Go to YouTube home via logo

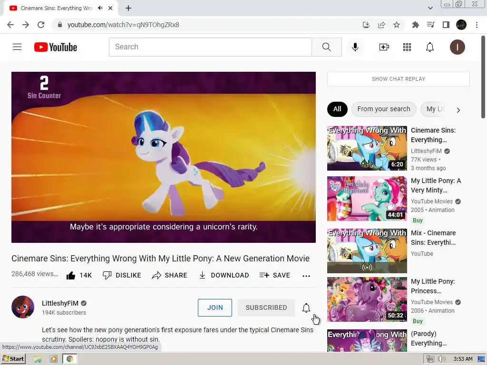[x=56, y=47]
